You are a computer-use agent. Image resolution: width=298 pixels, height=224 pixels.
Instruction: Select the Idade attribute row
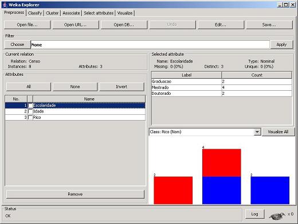(75, 111)
